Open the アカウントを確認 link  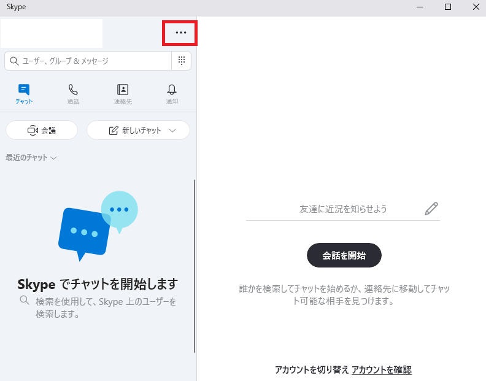(x=382, y=369)
